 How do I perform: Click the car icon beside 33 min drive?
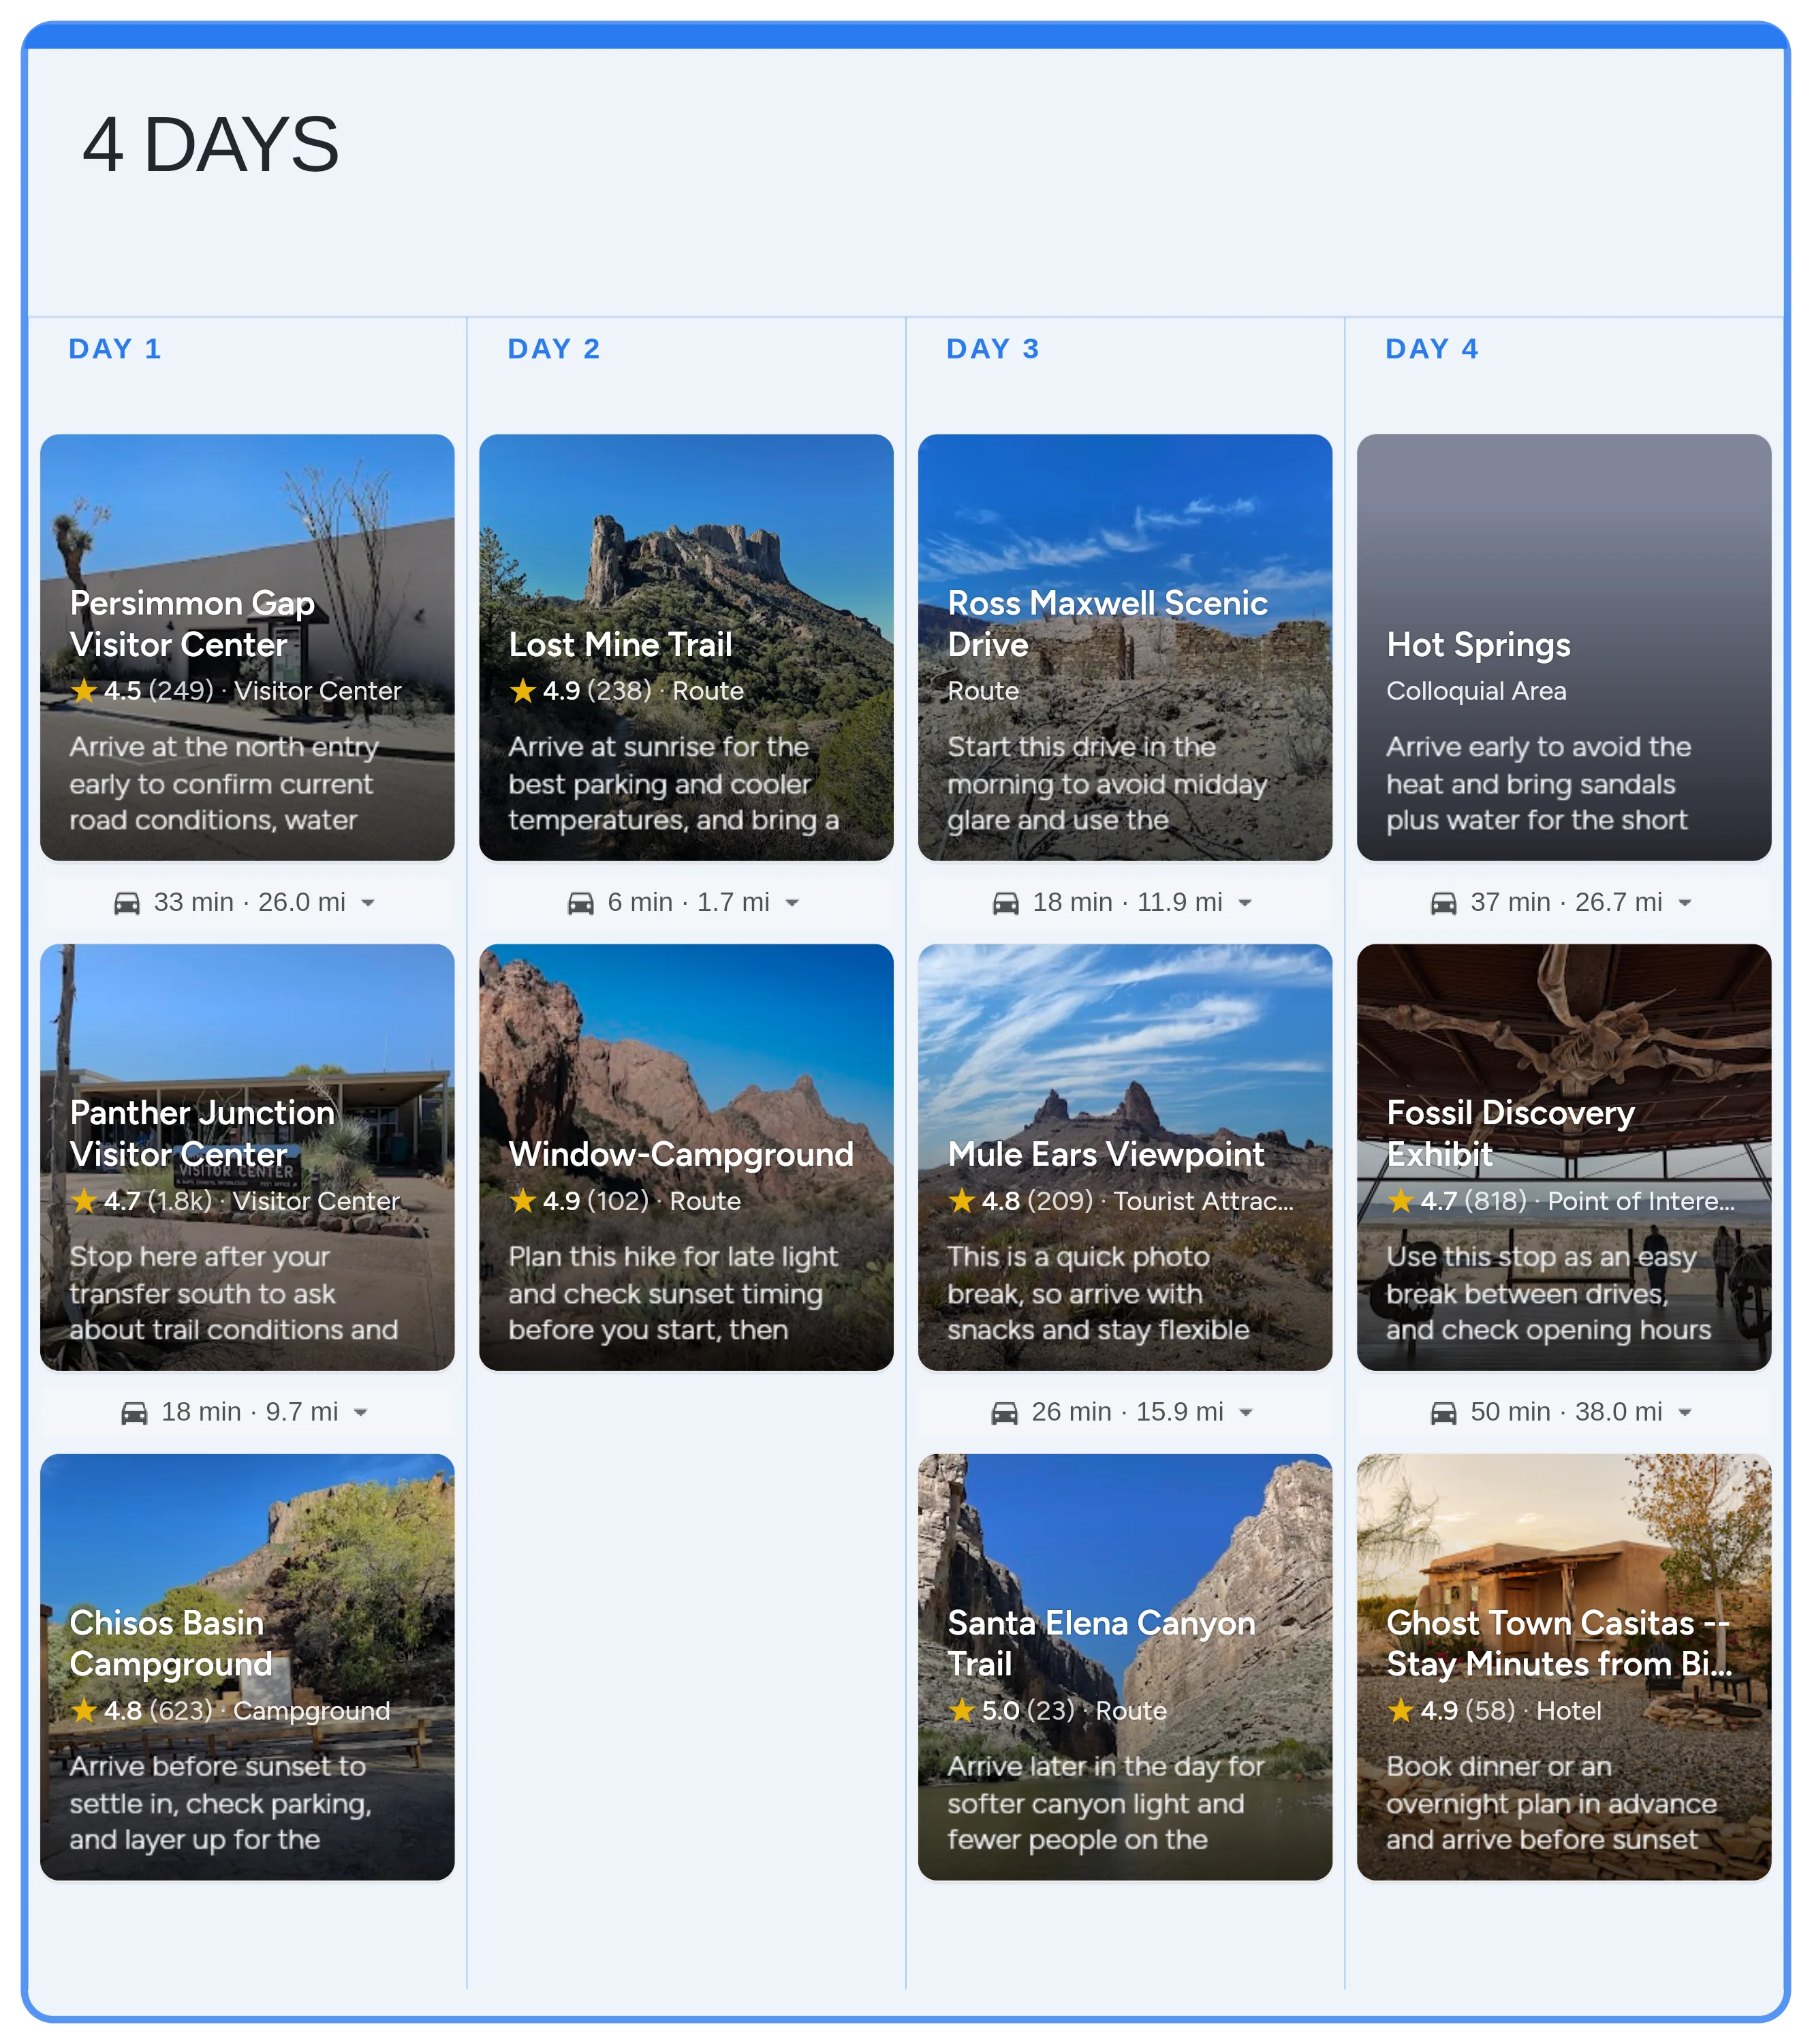click(127, 903)
